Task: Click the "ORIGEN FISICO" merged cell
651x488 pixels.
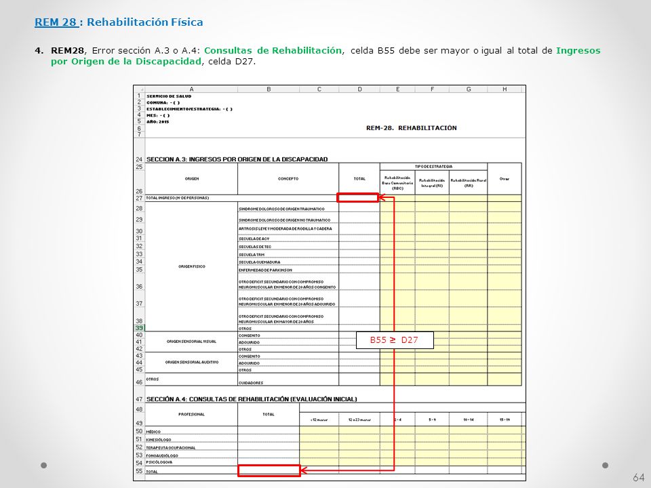Action: (191, 266)
